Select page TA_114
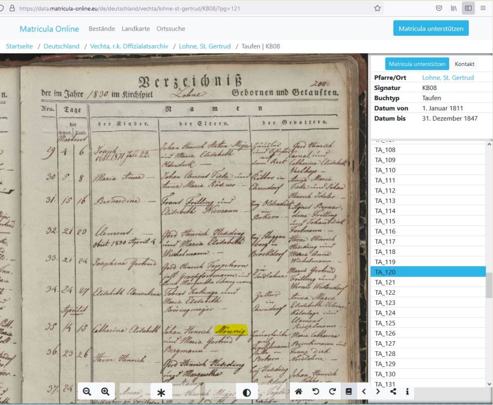 (428, 211)
